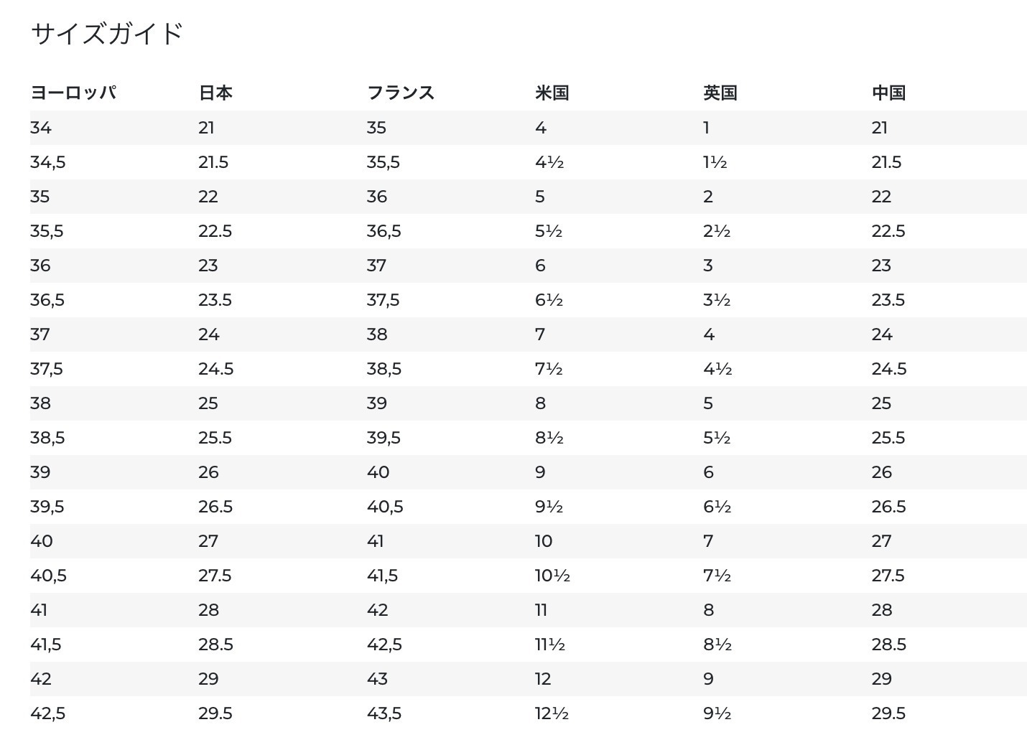Select UK size 1½ cell
Image resolution: width=1027 pixels, height=745 pixels.
click(x=715, y=162)
